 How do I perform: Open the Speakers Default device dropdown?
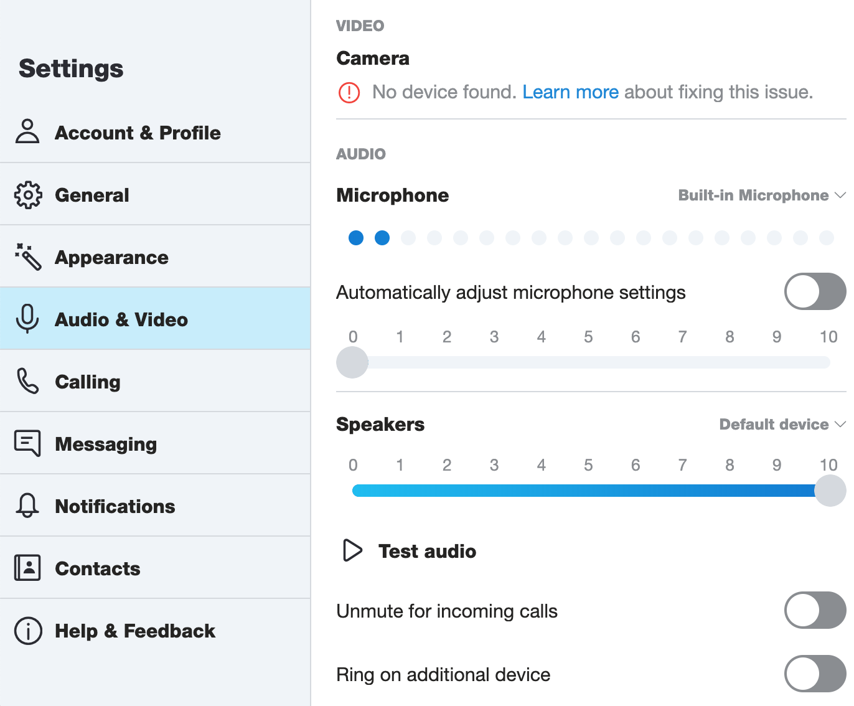782,425
